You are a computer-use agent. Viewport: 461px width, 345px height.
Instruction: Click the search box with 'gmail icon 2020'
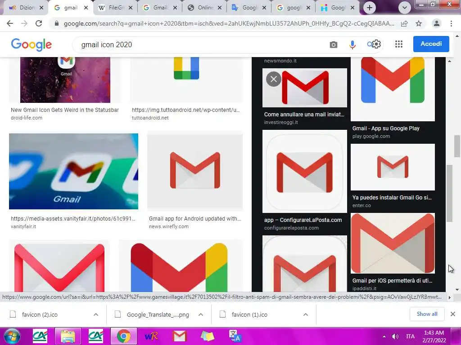[200, 44]
